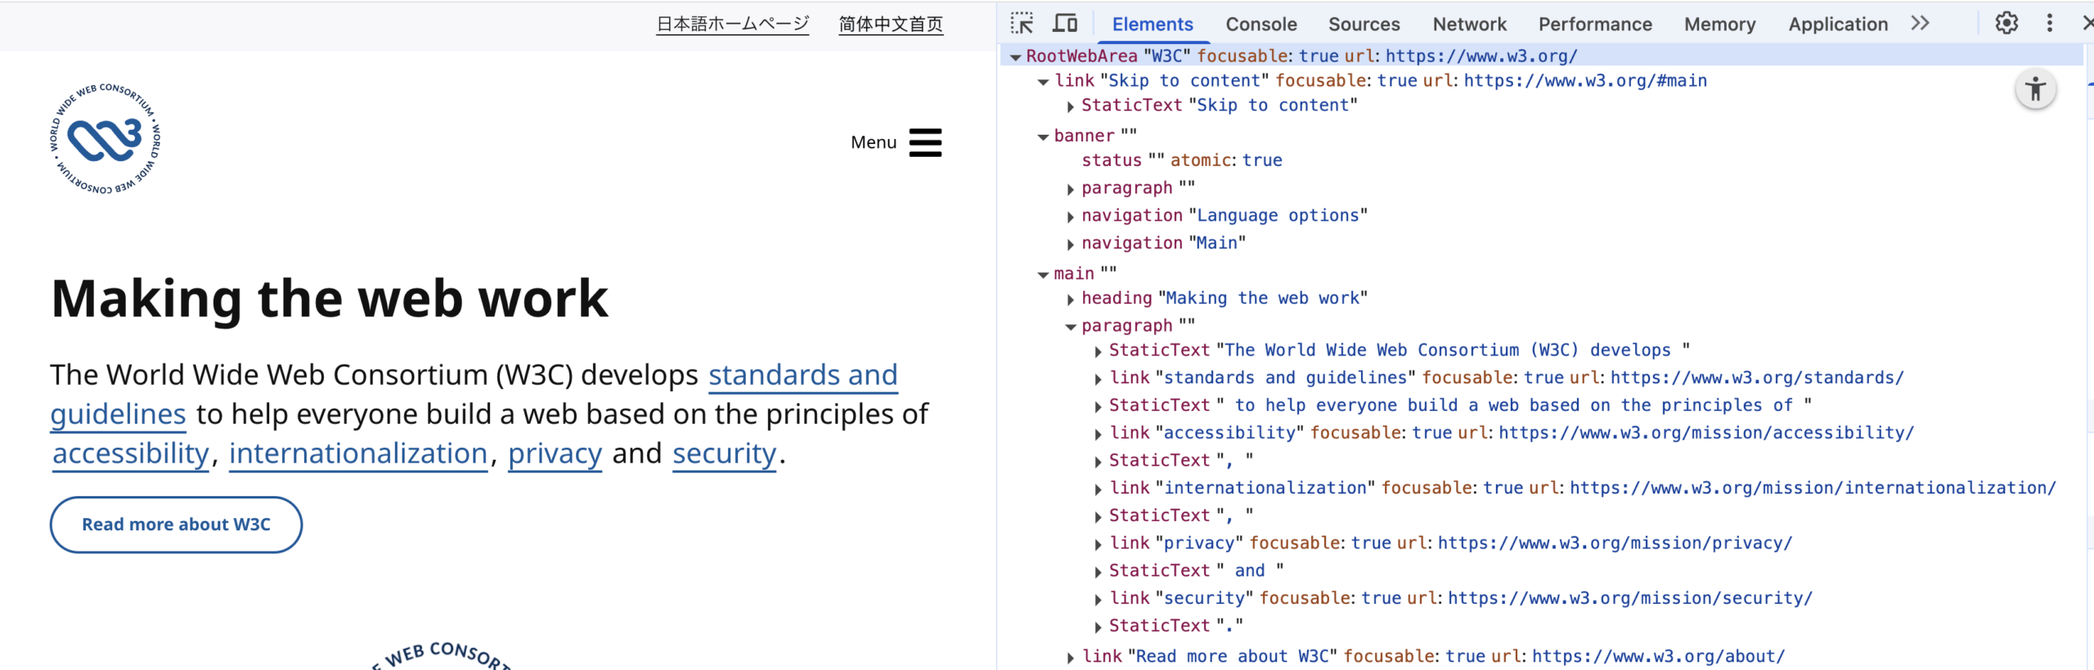Click the Making the web work heading
Screen dimensions: 2094x670
(330, 299)
